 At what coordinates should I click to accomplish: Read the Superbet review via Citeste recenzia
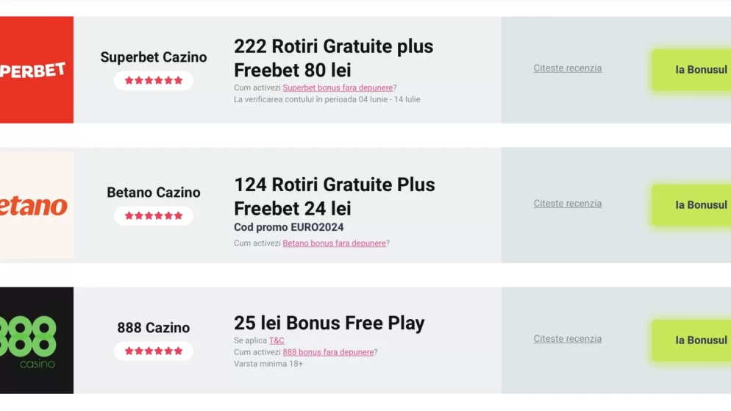click(x=567, y=68)
